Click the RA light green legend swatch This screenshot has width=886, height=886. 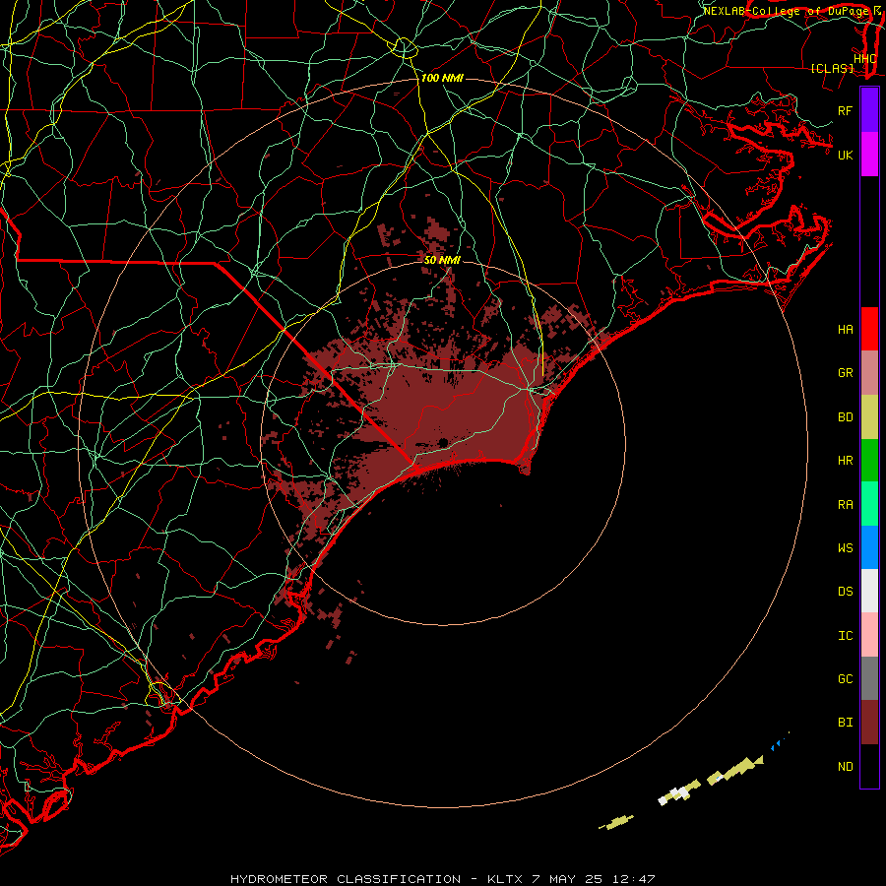tap(869, 504)
